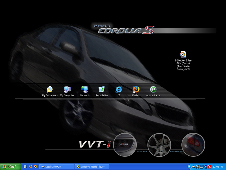Click the blue monitor panel tray icon
The height and width of the screenshot is (170, 226).
point(201,167)
